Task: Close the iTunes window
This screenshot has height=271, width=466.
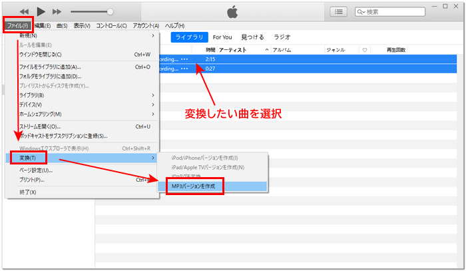Action: pyautogui.click(x=456, y=6)
